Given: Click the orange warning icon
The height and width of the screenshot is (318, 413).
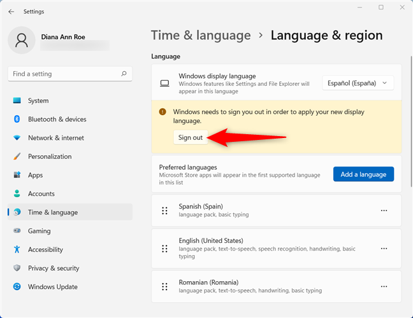Looking at the screenshot, I should click(163, 112).
